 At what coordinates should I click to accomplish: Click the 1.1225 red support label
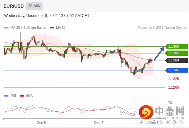pos(174,79)
